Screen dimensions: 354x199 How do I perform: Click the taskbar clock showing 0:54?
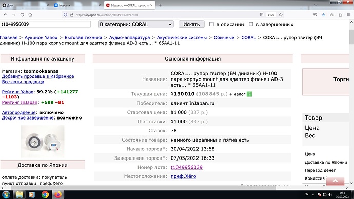coord(342,195)
